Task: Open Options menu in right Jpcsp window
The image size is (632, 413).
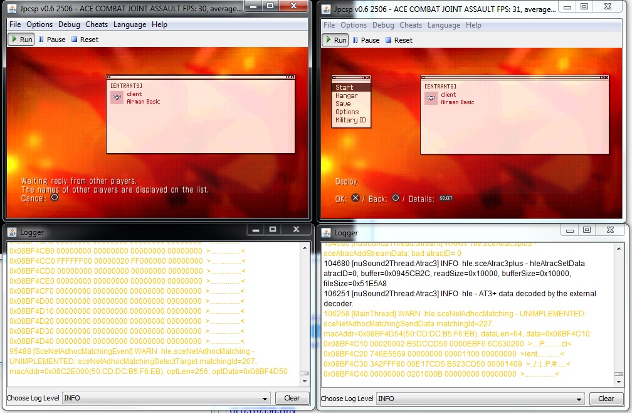Action: click(354, 25)
